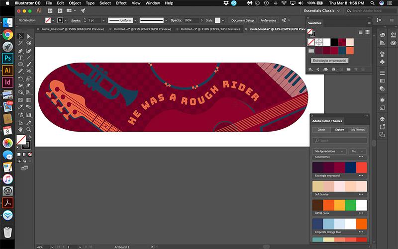Open the Layers panel icon
The width and height of the screenshot is (398, 249).
(382, 119)
